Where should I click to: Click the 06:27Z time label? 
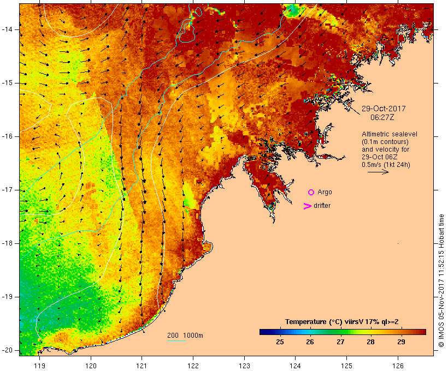(x=382, y=117)
